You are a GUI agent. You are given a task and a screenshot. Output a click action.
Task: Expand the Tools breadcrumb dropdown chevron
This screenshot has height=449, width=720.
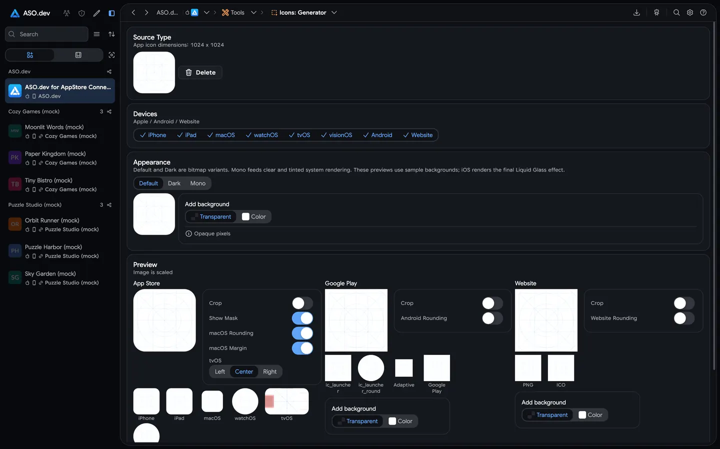pos(253,12)
